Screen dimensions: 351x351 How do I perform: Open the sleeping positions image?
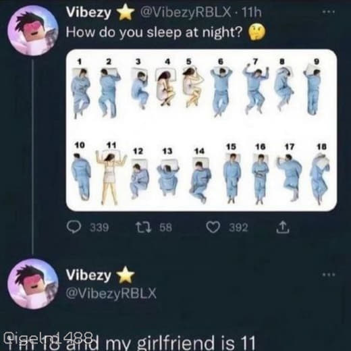201,130
